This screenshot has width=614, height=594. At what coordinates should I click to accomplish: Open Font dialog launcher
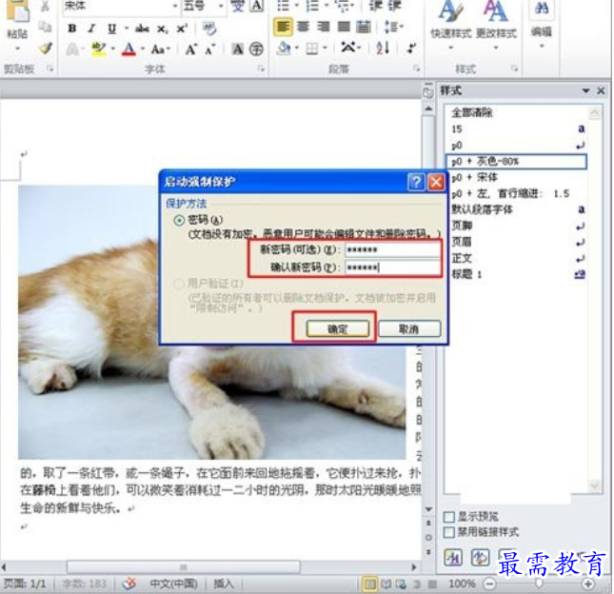(x=261, y=69)
